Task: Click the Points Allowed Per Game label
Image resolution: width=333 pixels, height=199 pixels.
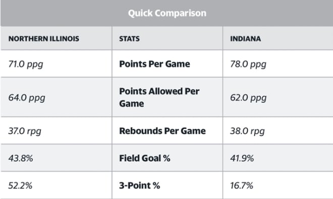Action: [x=159, y=97]
